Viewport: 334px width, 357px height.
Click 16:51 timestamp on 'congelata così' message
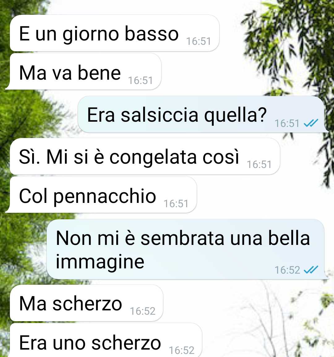point(259,165)
